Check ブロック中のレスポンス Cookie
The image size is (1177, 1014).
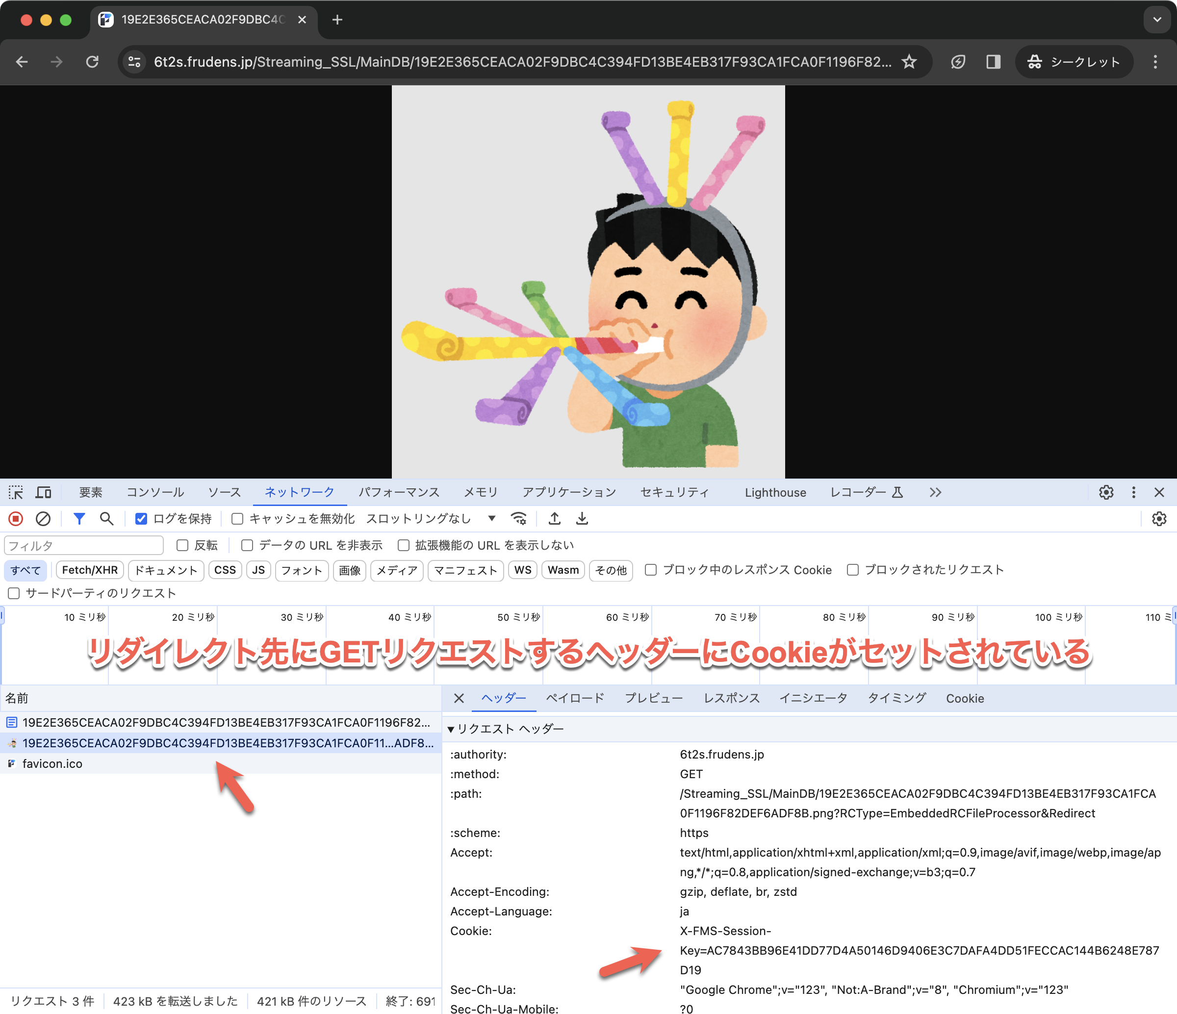pyautogui.click(x=651, y=570)
